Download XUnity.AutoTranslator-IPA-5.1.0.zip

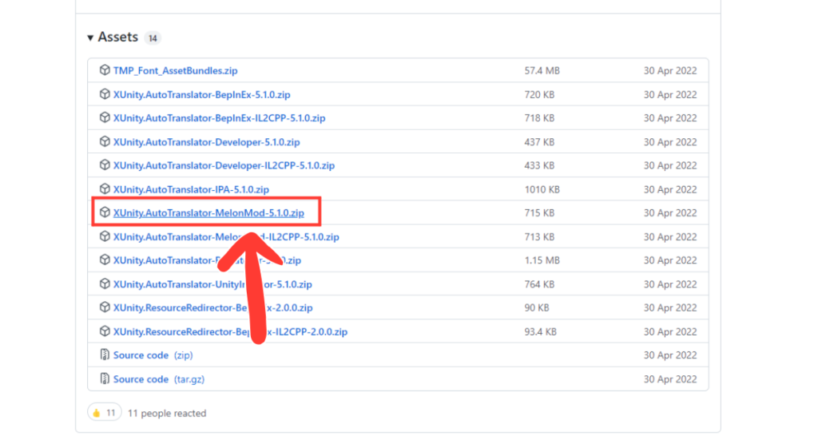point(191,189)
